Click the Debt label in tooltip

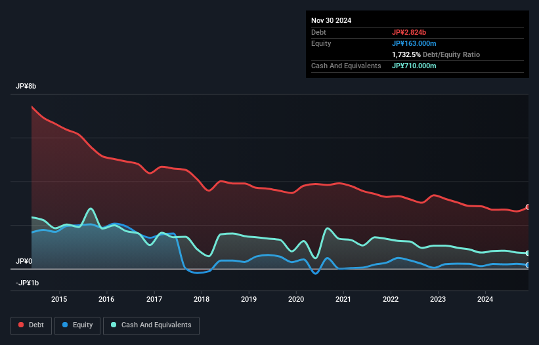pyautogui.click(x=318, y=32)
